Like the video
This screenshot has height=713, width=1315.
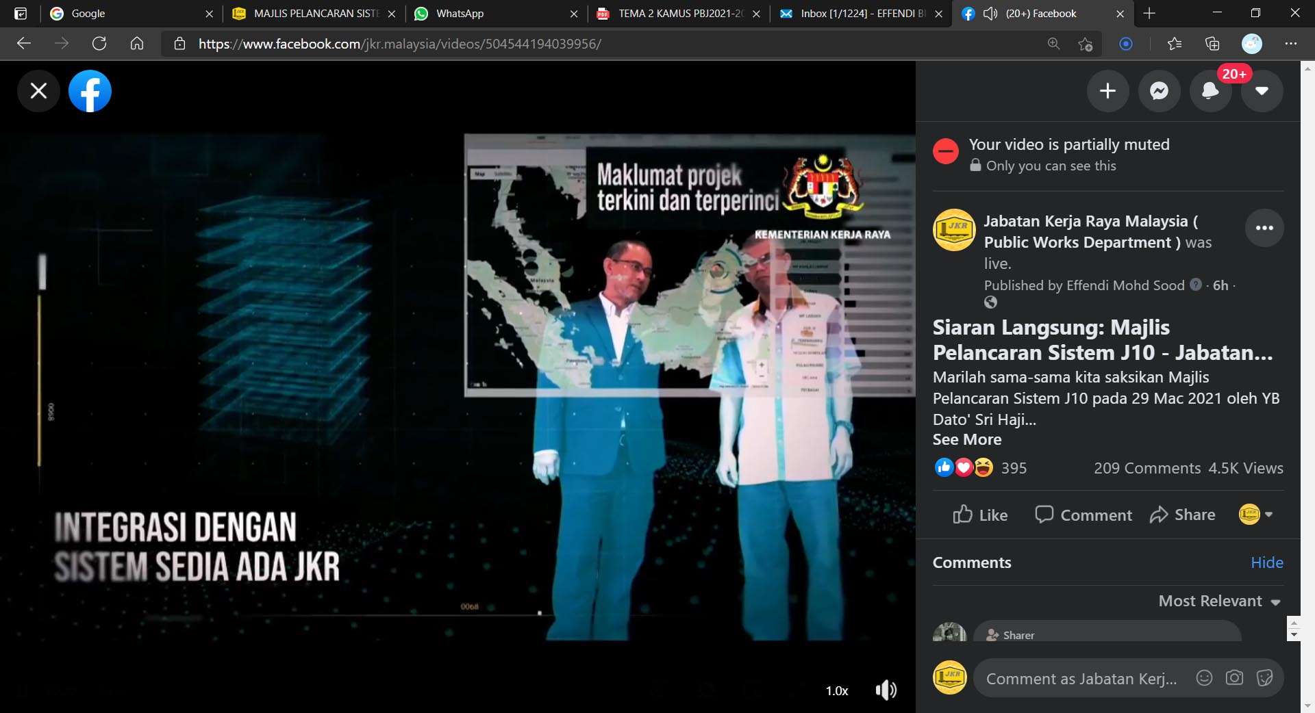pos(980,515)
